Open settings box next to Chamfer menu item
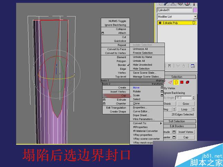This screenshot has width=223, height=167. 104,104
